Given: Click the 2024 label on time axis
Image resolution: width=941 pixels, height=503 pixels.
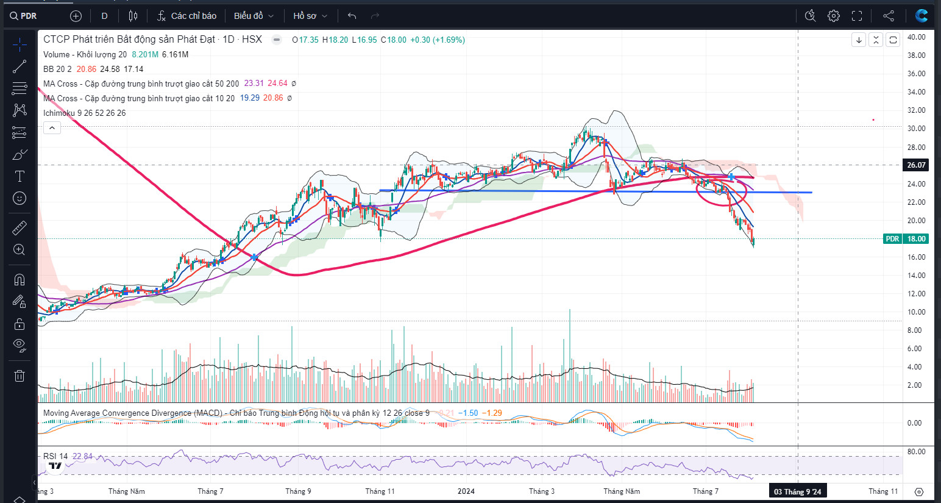Looking at the screenshot, I should pos(466,491).
